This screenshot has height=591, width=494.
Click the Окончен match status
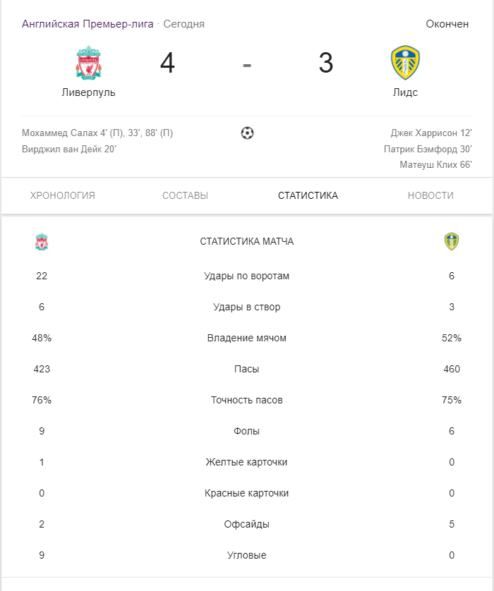click(x=447, y=24)
